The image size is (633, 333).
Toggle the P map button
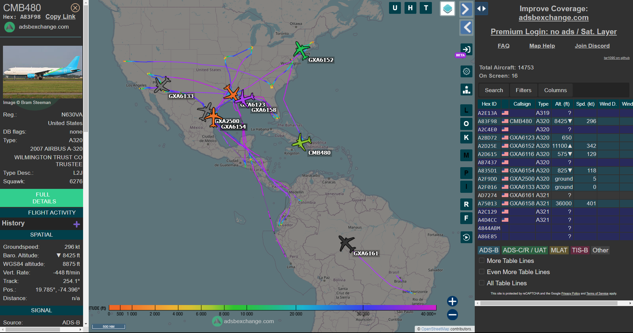coord(466,173)
